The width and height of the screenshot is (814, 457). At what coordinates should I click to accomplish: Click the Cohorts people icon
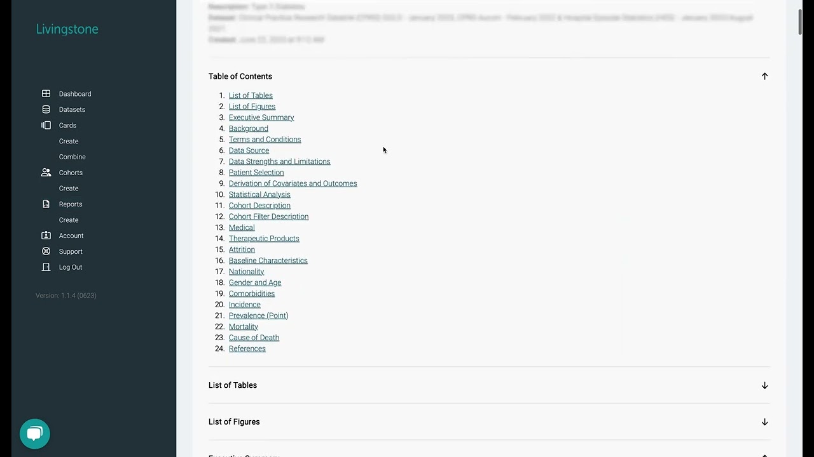click(46, 173)
